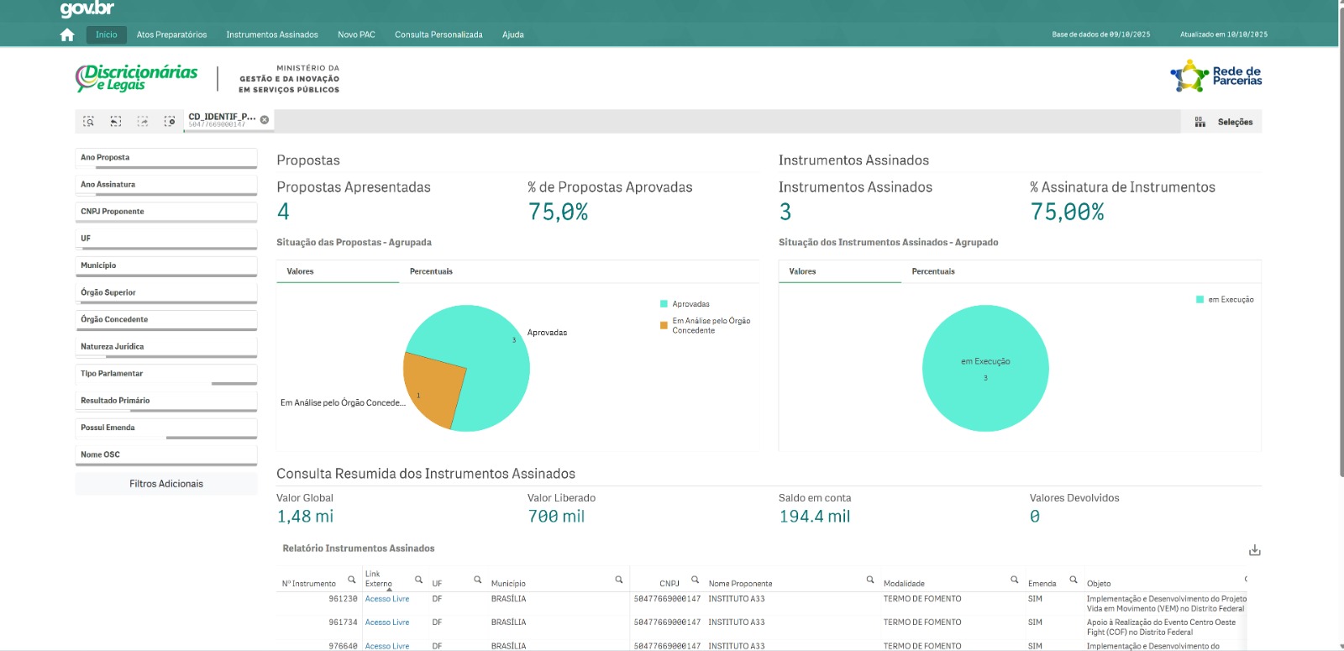Search in the Nº Instrumento column
Screen dimensions: 1344x651
[x=352, y=580]
